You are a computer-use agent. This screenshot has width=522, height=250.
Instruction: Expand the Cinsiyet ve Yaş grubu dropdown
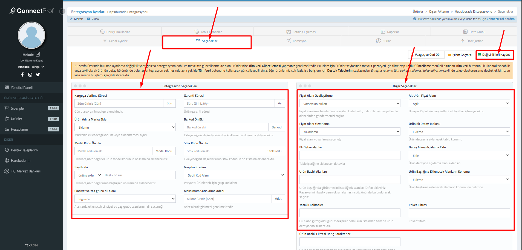coord(125,199)
